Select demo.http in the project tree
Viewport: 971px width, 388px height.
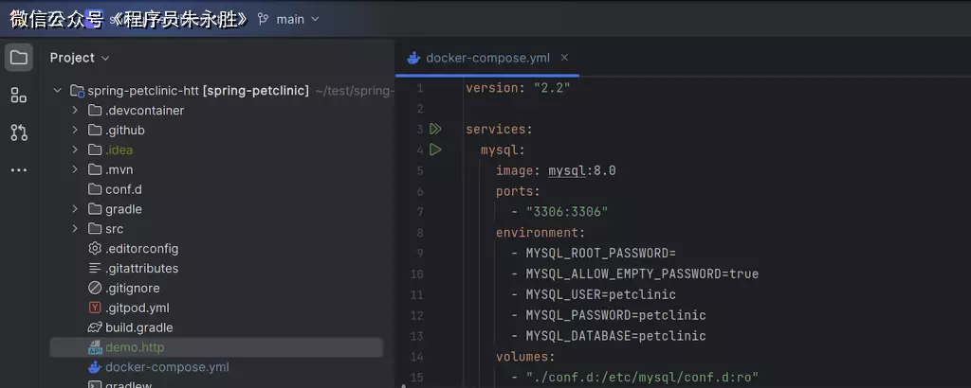tap(134, 347)
